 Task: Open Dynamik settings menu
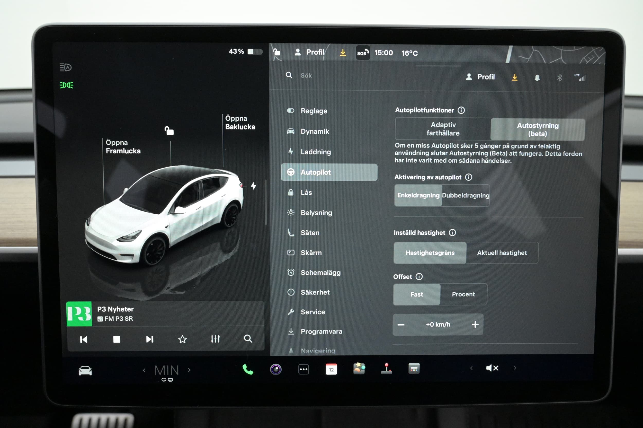click(x=329, y=131)
